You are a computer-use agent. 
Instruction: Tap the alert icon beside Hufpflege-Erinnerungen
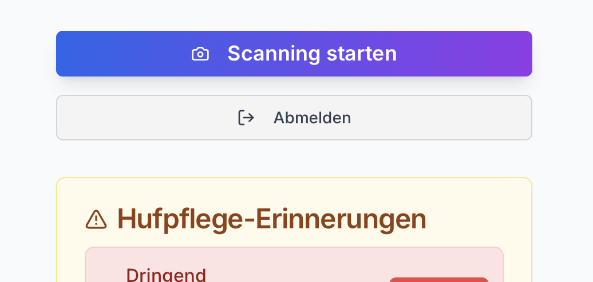click(96, 219)
